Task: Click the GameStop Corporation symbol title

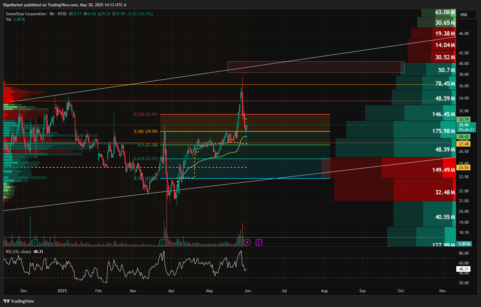Action: click(26, 14)
